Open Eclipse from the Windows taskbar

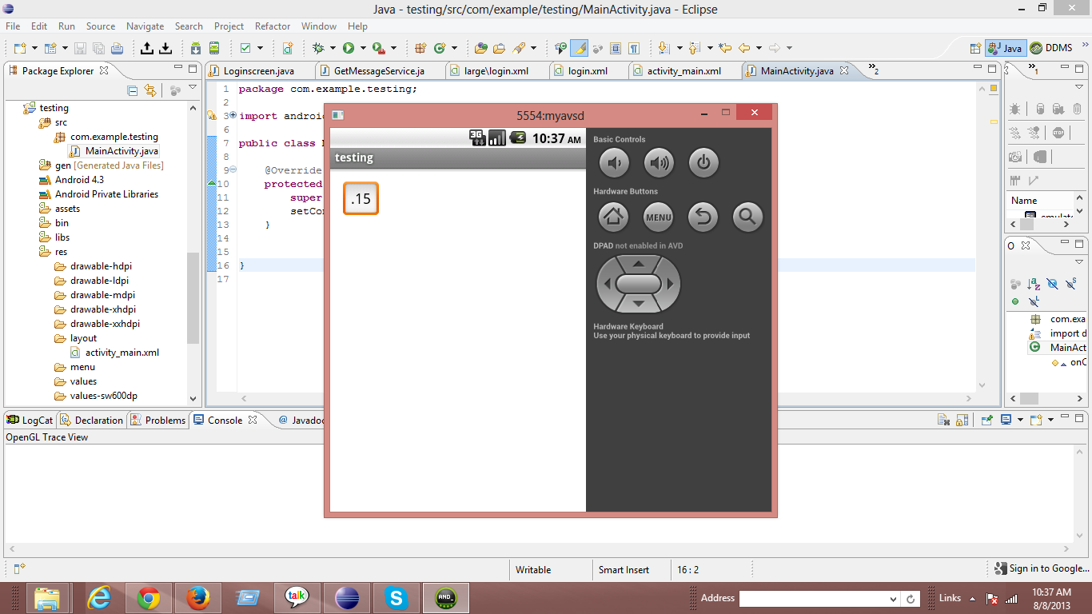(x=347, y=597)
